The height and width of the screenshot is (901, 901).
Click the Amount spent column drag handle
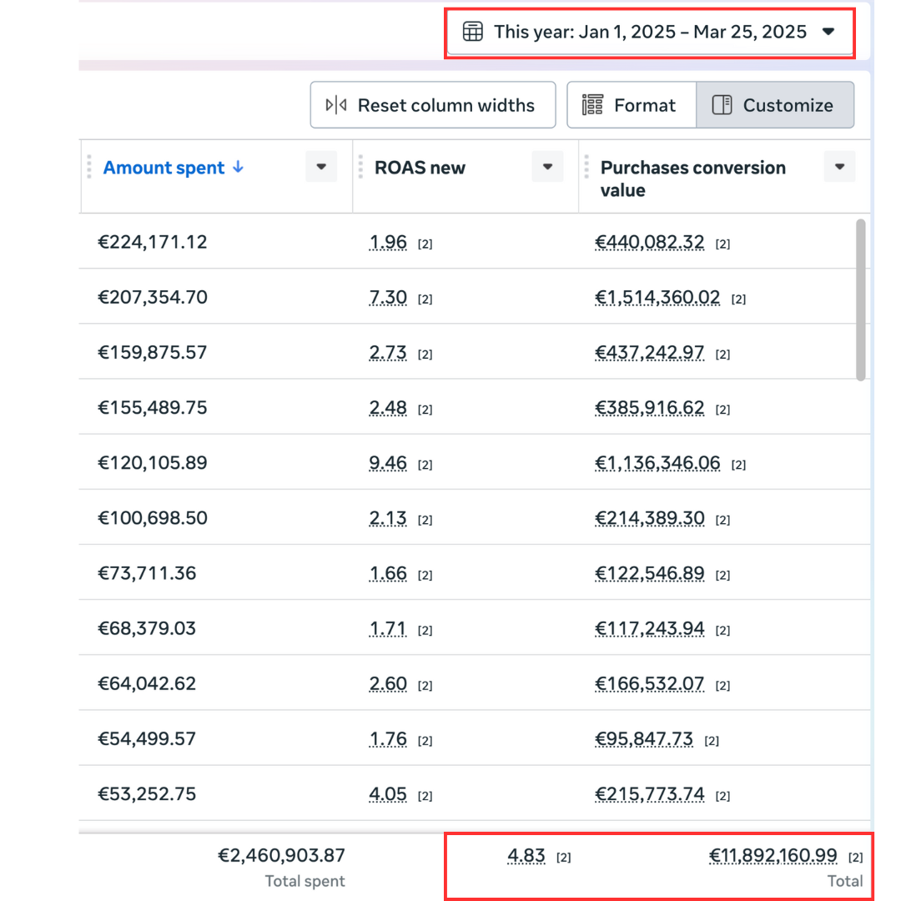[89, 167]
